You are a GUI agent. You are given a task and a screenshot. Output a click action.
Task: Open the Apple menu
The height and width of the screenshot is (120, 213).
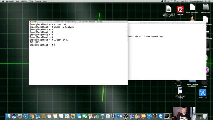click(x=3, y=1)
